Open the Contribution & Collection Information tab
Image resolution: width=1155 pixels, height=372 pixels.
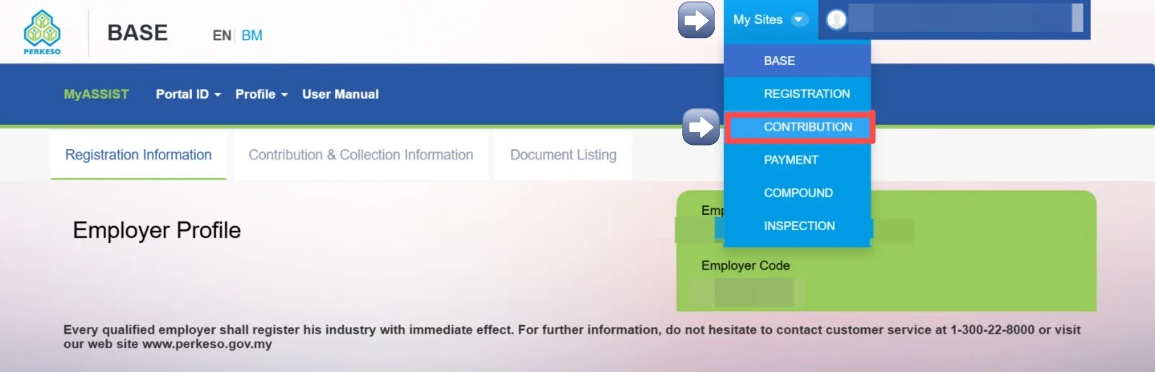point(361,155)
